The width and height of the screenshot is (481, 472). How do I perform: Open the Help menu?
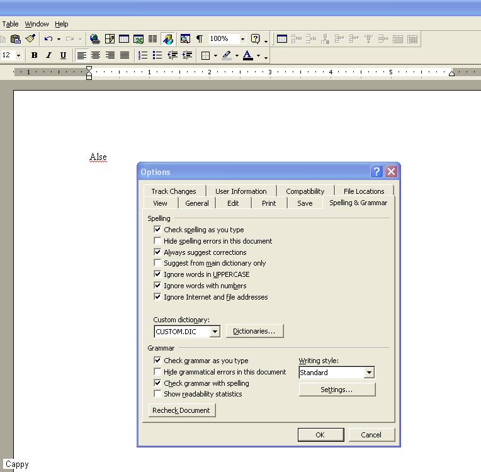coord(61,24)
